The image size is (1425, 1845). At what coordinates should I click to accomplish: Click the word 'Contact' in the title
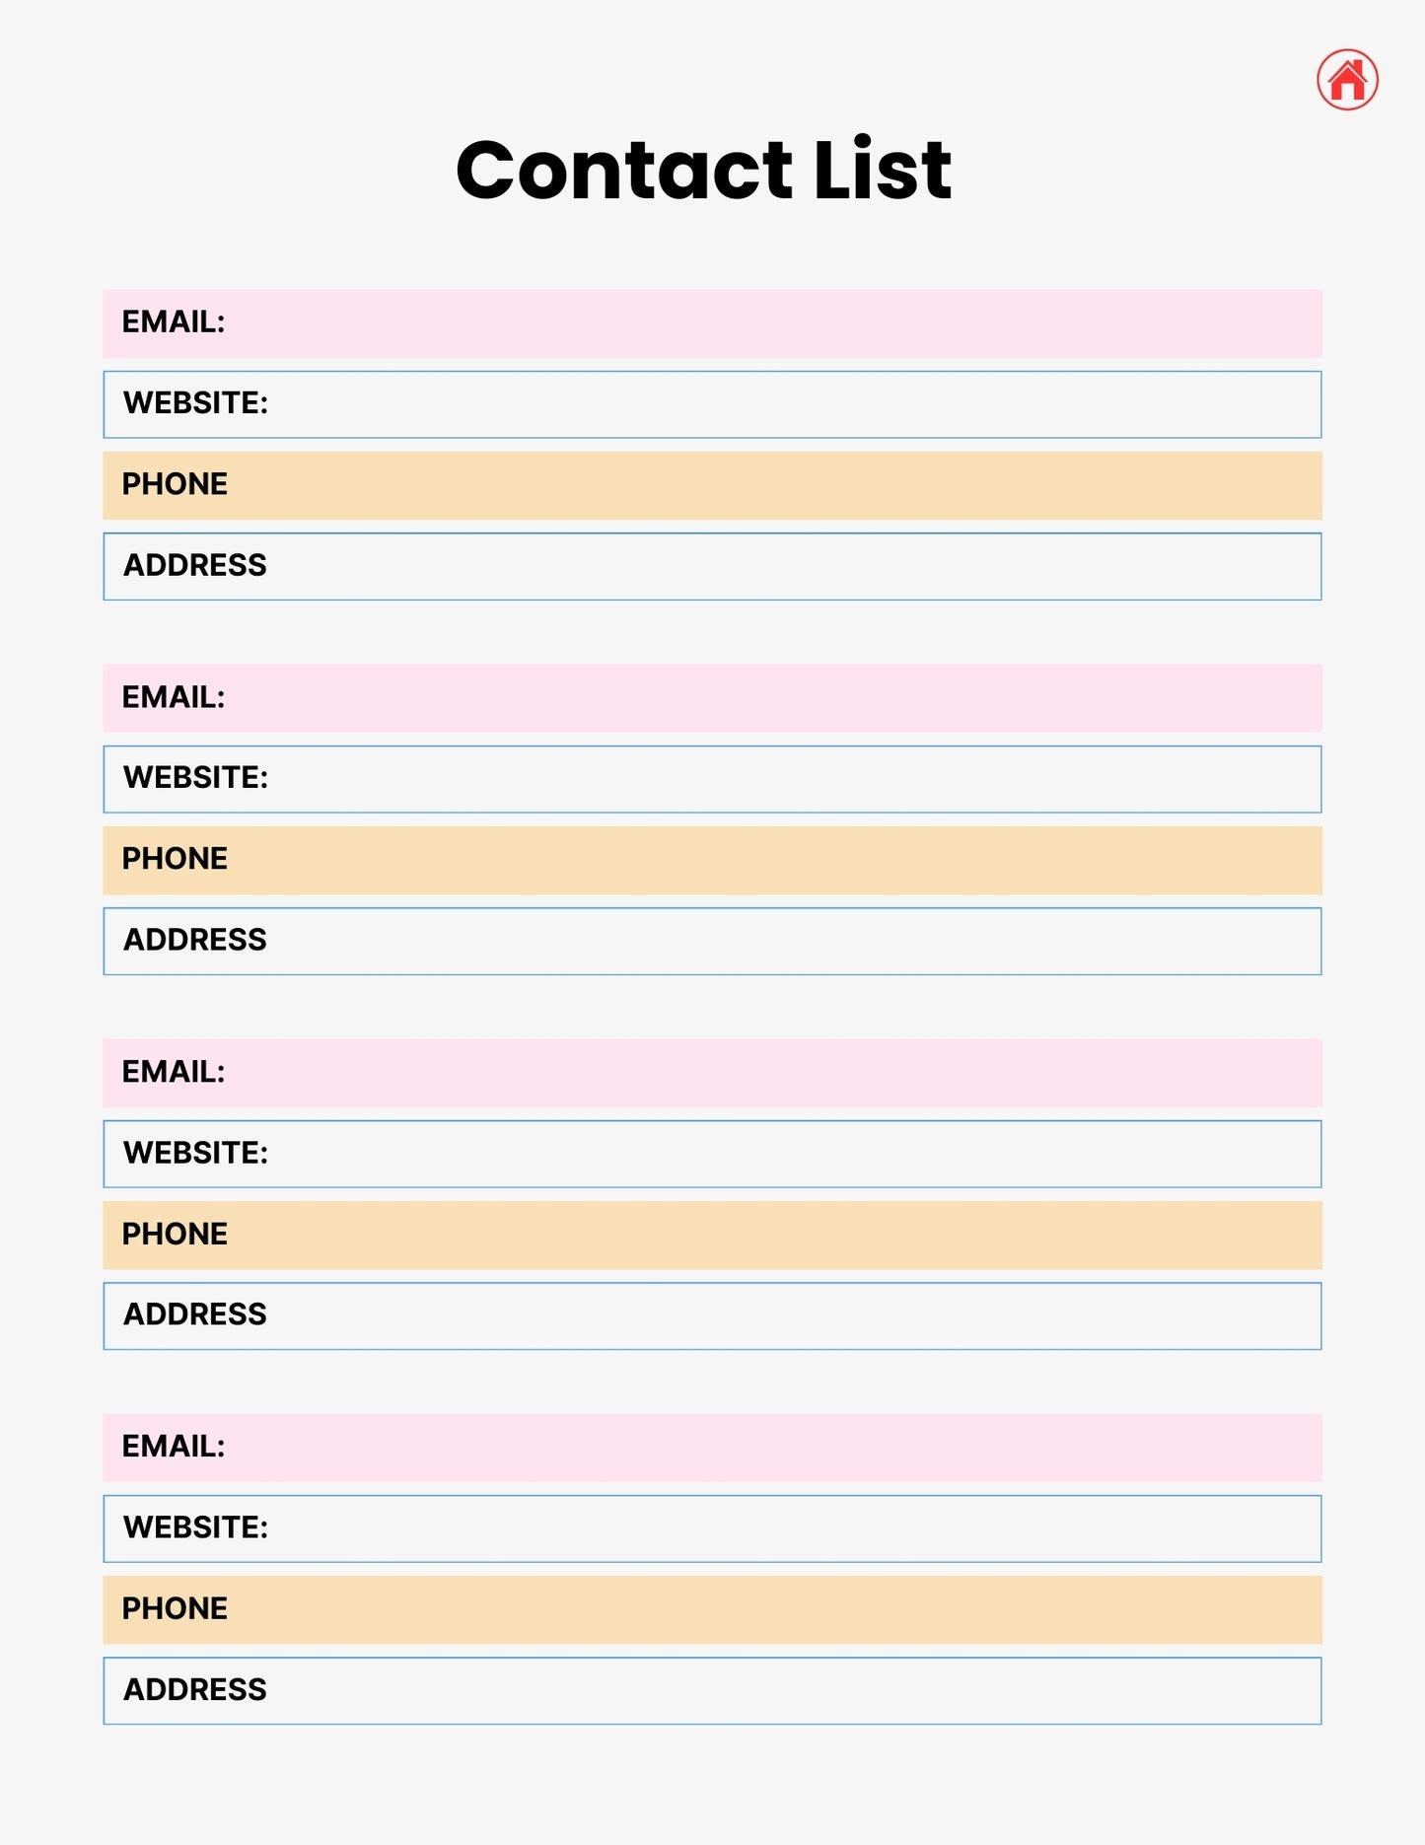coord(623,170)
